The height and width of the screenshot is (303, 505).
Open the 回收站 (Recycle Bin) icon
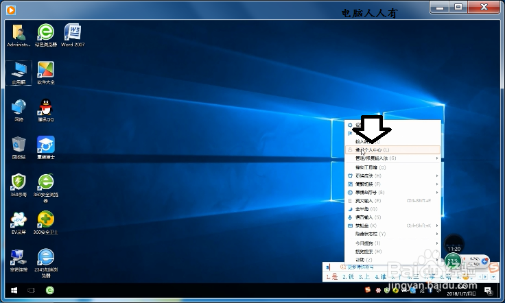click(x=19, y=148)
